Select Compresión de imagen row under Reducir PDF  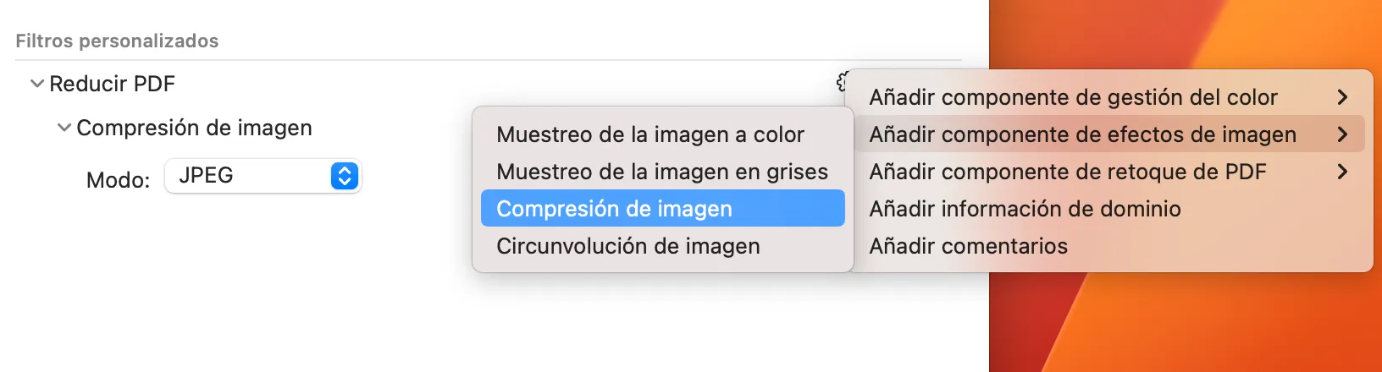[x=194, y=128]
